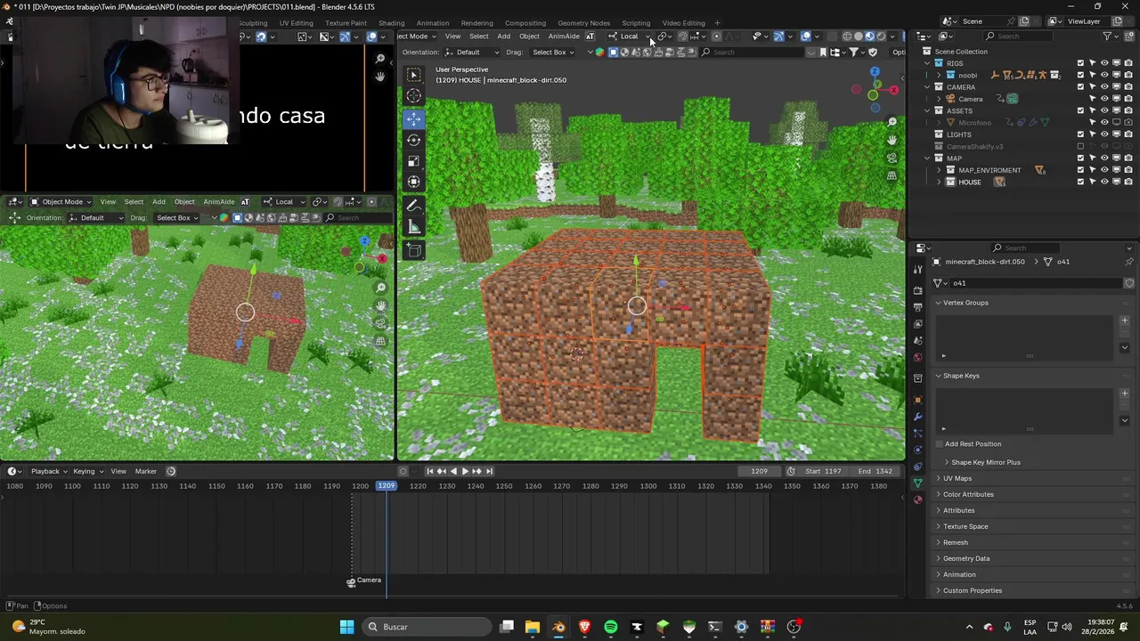Screen dimensions: 1140x641
Task: Select the Annotate tool in viewport toolbar
Action: point(414,207)
